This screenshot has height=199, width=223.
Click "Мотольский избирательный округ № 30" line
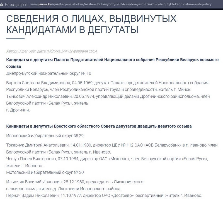click(x=45, y=172)
